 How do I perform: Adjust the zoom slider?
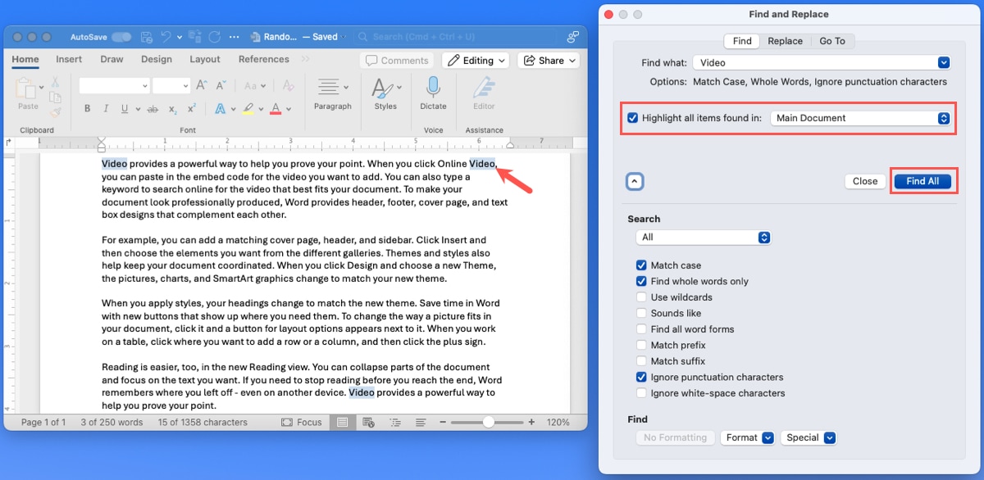click(x=490, y=422)
